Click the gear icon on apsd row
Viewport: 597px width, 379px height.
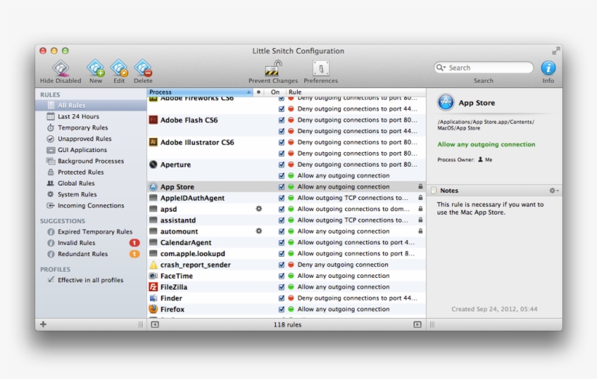coord(258,209)
